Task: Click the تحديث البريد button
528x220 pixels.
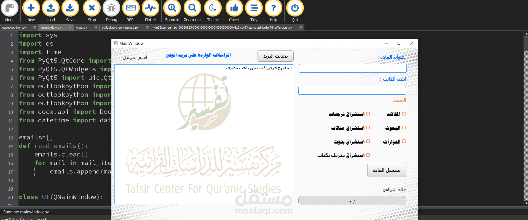Action: [275, 56]
